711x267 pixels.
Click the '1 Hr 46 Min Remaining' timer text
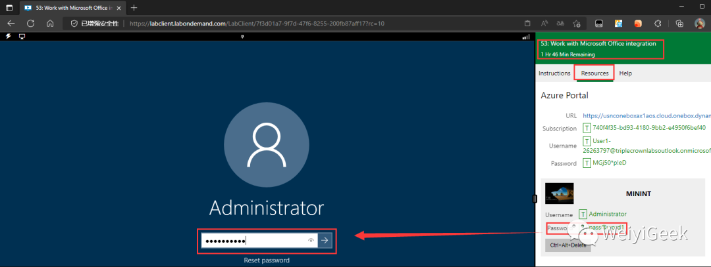point(567,54)
